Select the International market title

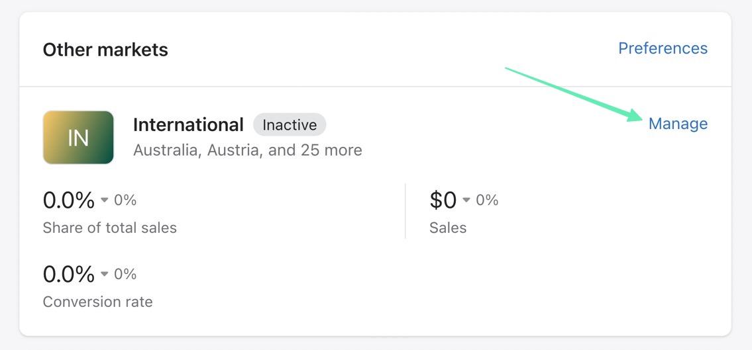tap(188, 124)
